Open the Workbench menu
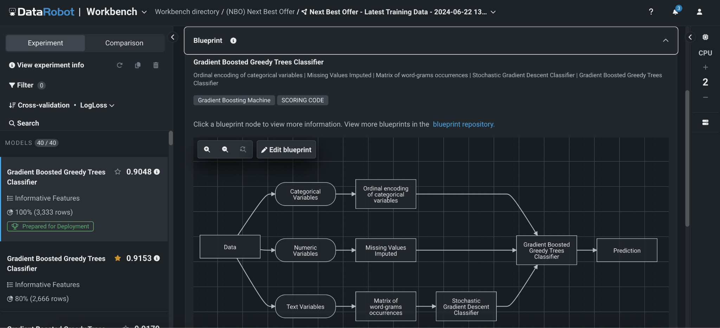The width and height of the screenshot is (720, 328). [144, 12]
